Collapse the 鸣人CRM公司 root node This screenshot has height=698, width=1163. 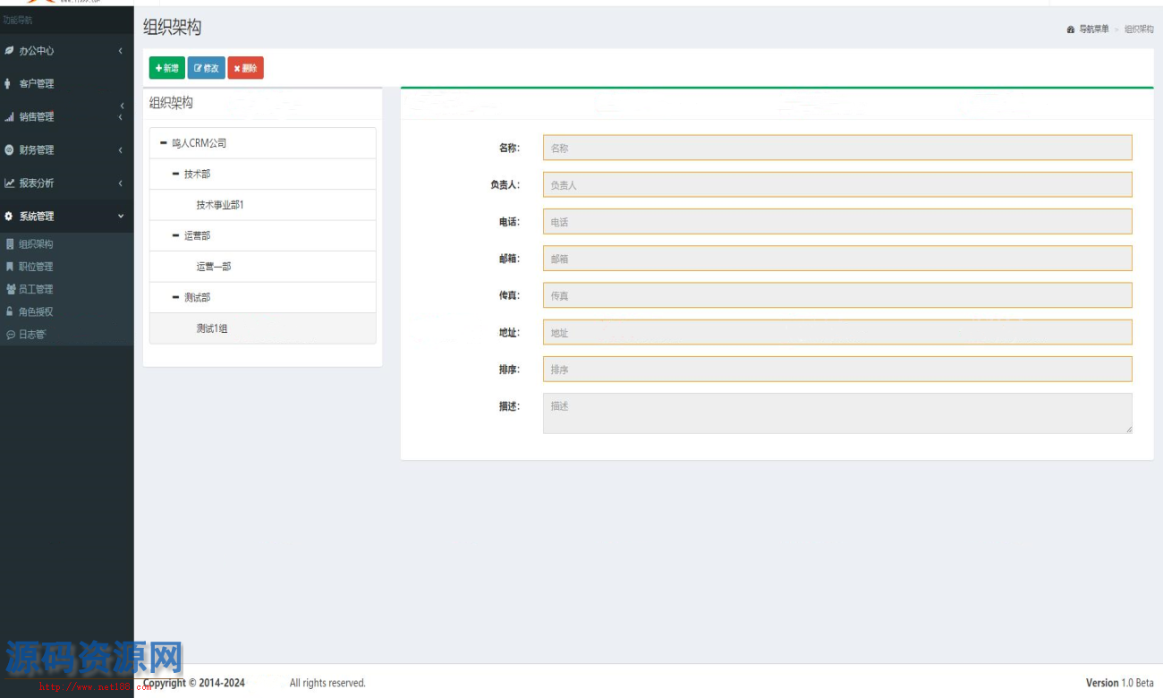163,143
